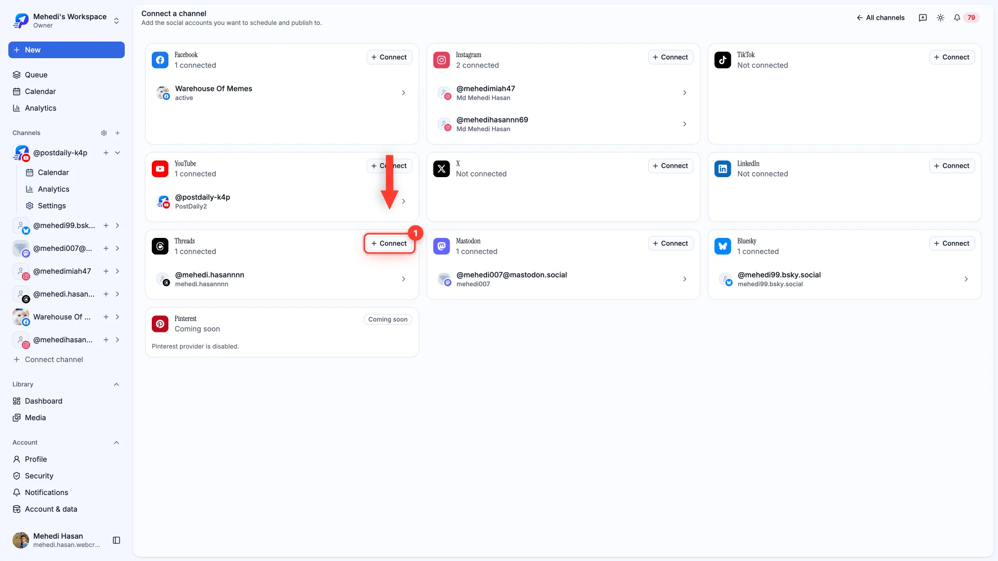998x561 pixels.
Task: Collapse the sidebar panel icon
Action: click(116, 540)
